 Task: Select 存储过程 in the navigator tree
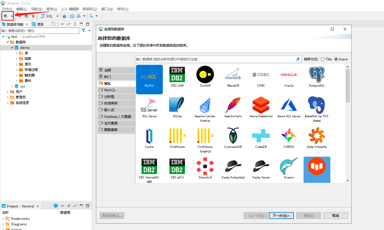click(x=31, y=69)
